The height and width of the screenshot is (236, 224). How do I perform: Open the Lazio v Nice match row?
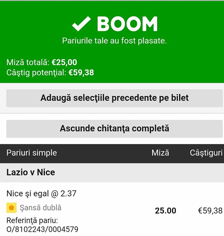112,173
